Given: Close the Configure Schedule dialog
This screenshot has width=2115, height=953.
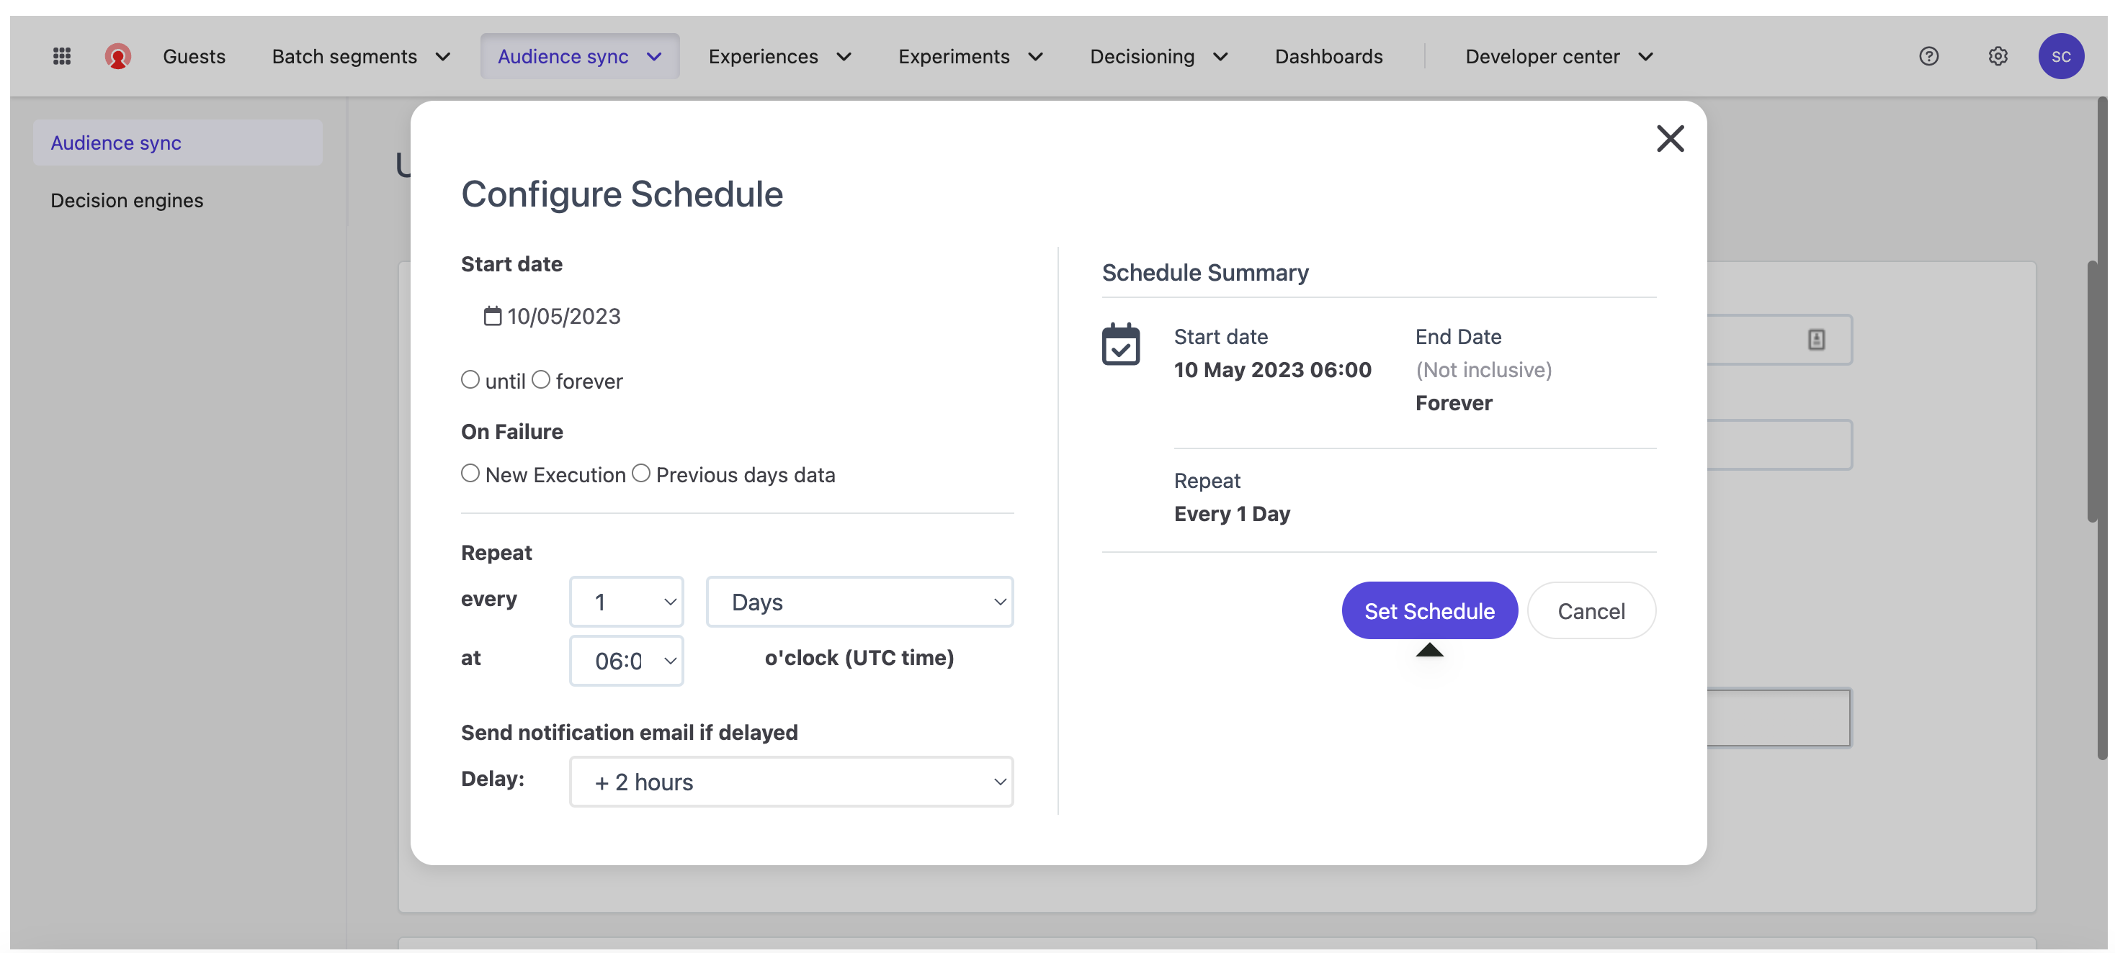Looking at the screenshot, I should (1669, 139).
